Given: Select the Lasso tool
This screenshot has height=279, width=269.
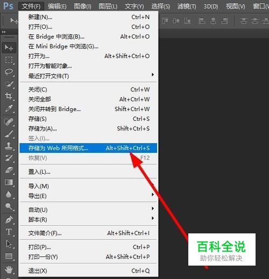Looking at the screenshot, I should (9, 72).
